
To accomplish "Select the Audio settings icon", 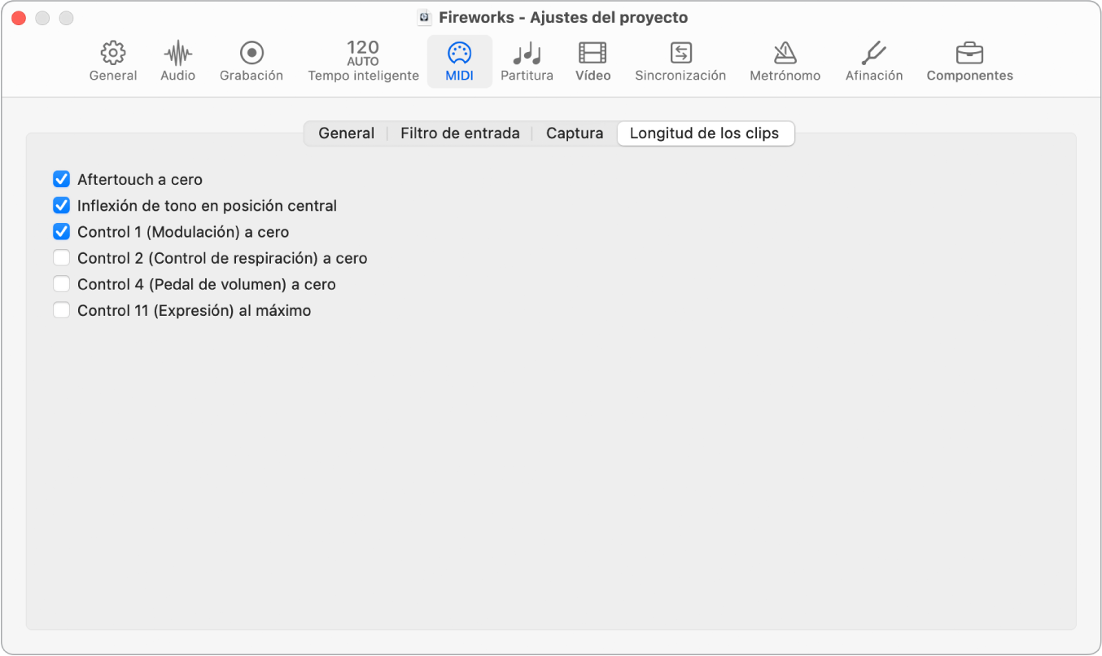I will pyautogui.click(x=177, y=59).
